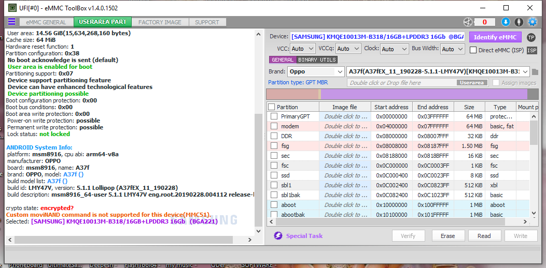Click the Device name input field
The width and height of the screenshot is (546, 268).
coord(377,37)
